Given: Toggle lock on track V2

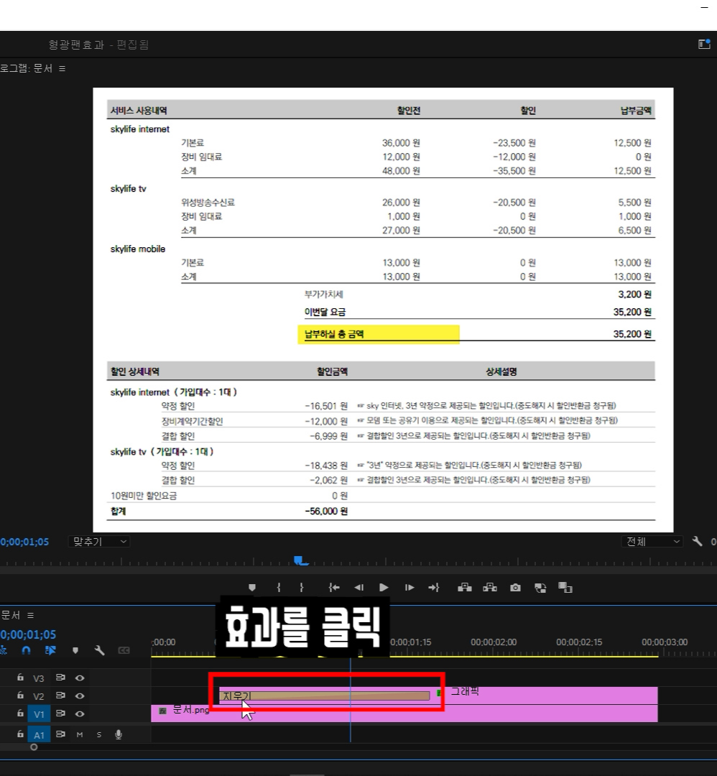Looking at the screenshot, I should [x=20, y=696].
